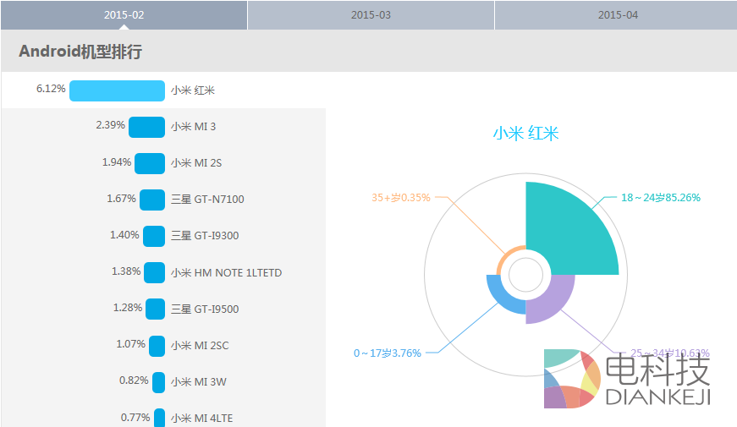This screenshot has height=427, width=737.
Task: Click the 小米 红米 6.12% bar
Action: pos(117,90)
